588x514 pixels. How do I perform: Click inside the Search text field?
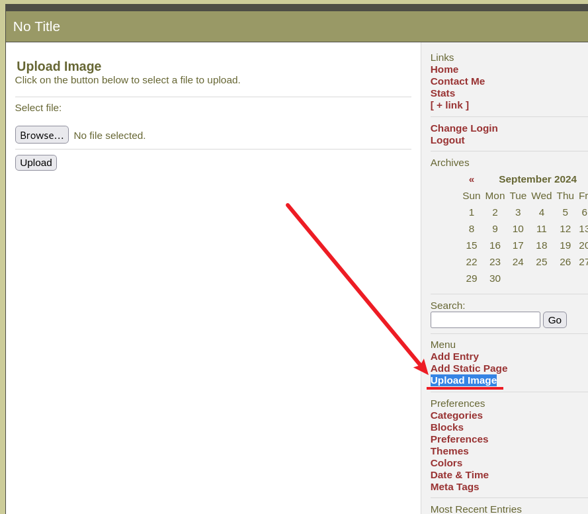click(485, 320)
